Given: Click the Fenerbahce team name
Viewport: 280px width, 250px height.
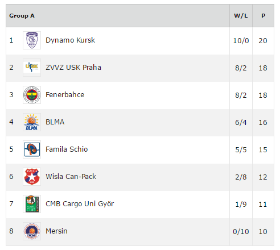Looking at the screenshot, I should pos(65,95).
